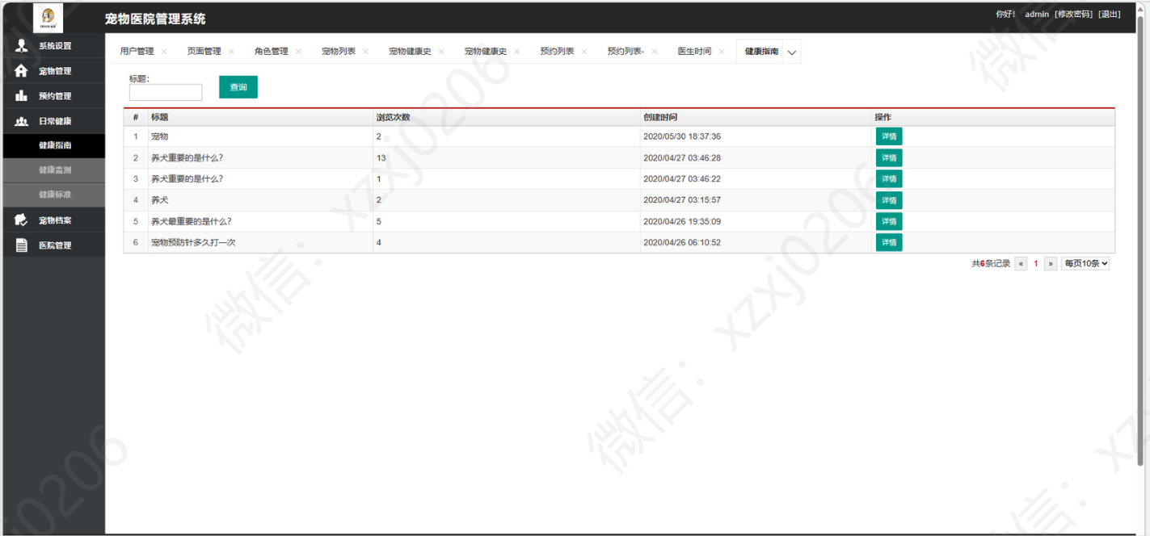Viewport: 1150px width, 536px height.
Task: Click the appointment management bar chart icon
Action: [x=22, y=96]
